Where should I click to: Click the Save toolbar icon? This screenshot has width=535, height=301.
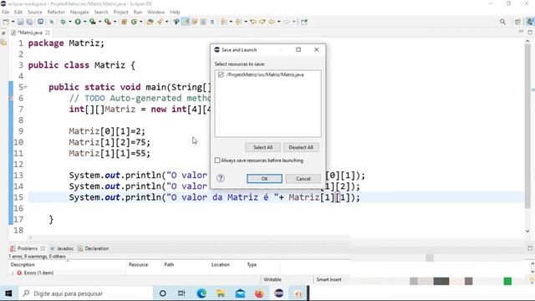(20, 22)
